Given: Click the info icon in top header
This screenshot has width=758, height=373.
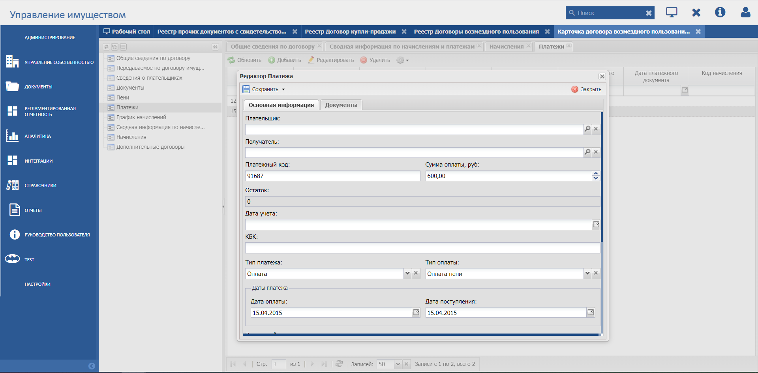Looking at the screenshot, I should 720,13.
